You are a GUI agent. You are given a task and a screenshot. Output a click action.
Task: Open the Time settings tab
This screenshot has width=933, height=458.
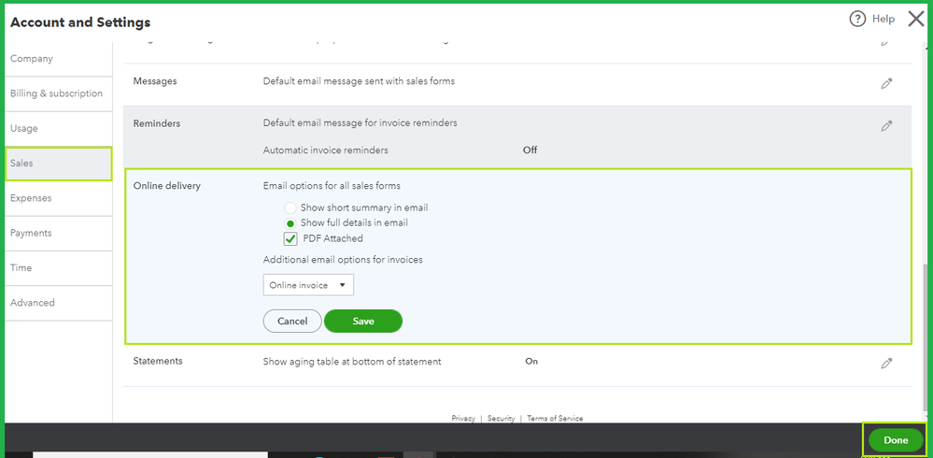(58, 268)
